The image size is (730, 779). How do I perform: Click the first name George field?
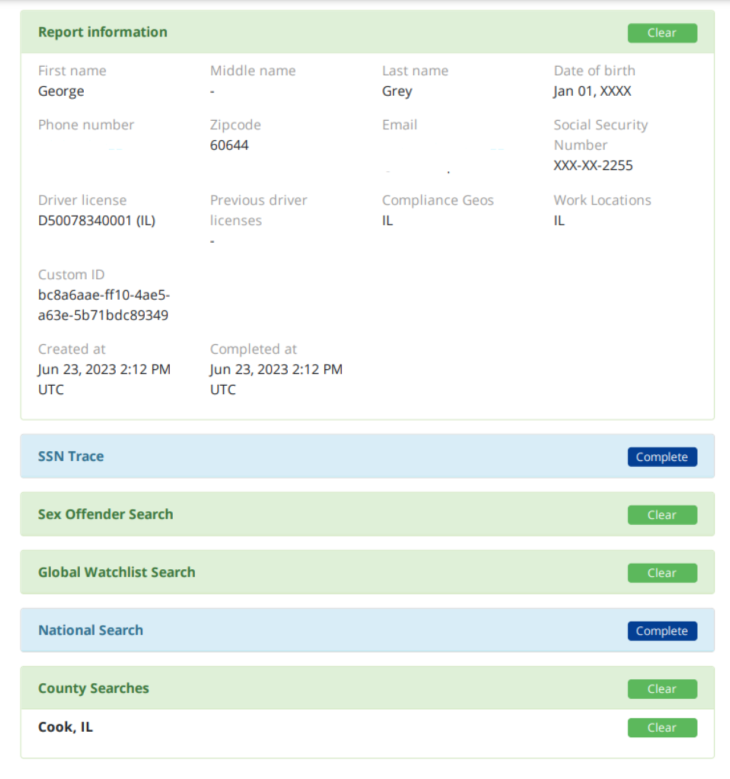click(x=60, y=91)
